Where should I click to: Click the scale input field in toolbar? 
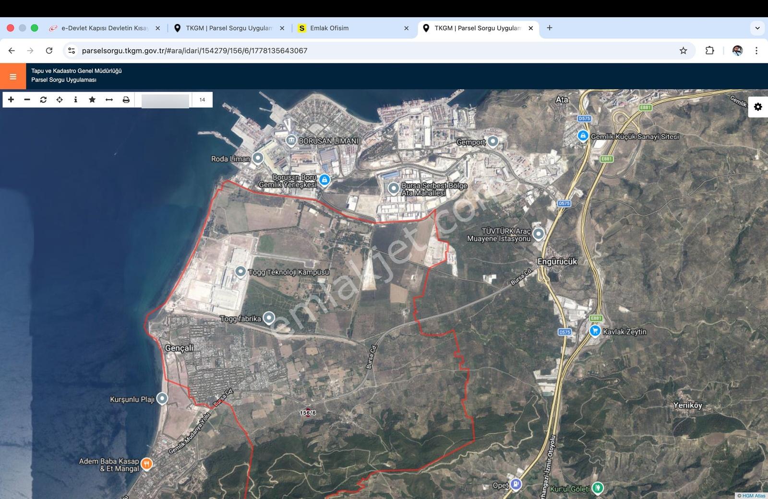click(165, 101)
